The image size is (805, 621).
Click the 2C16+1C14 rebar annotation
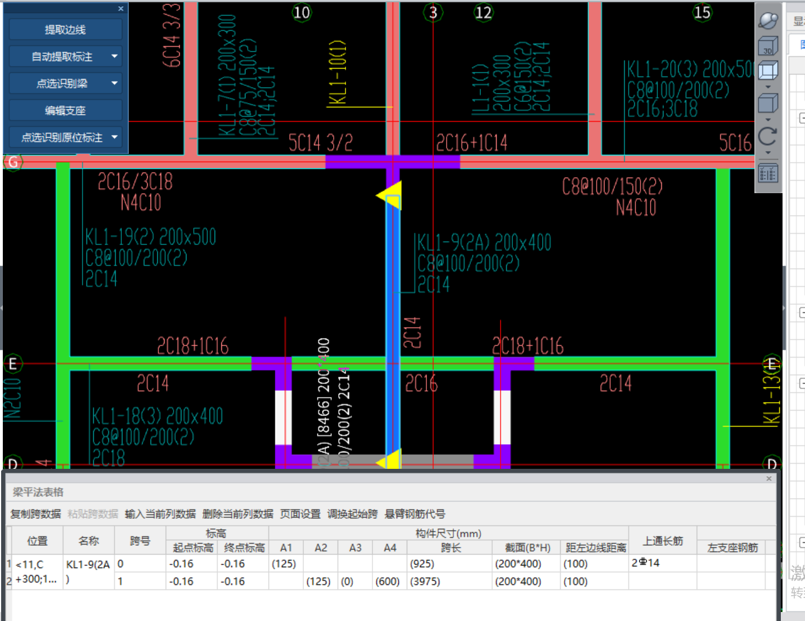tap(472, 143)
